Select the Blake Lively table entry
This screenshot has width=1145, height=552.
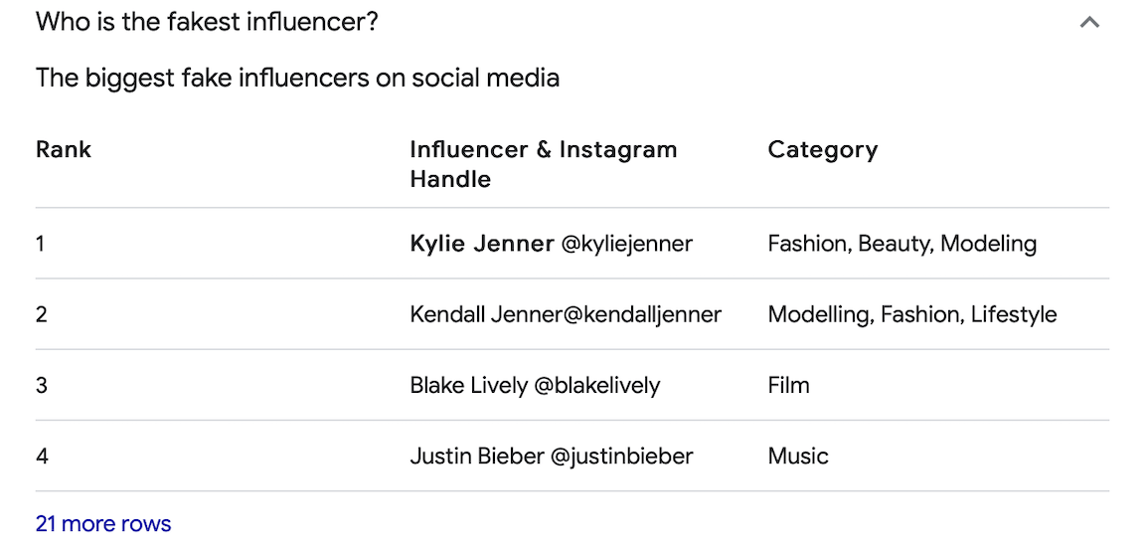click(x=535, y=386)
